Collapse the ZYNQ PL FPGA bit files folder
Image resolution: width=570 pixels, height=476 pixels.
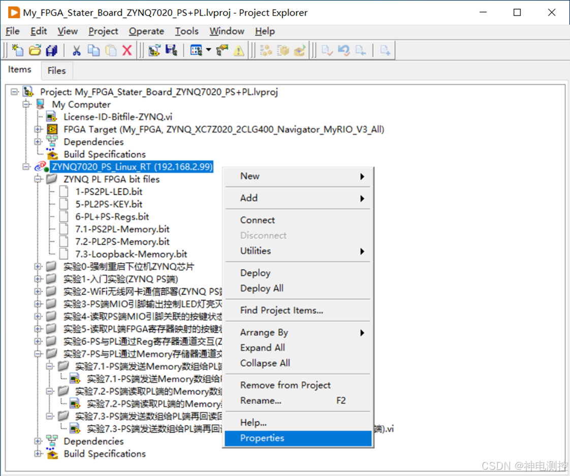coord(38,179)
